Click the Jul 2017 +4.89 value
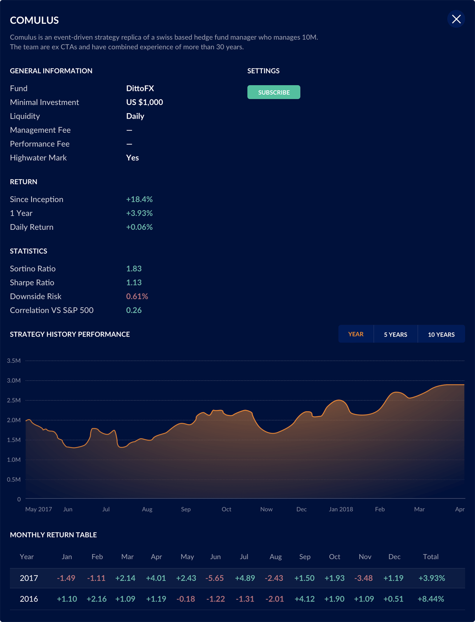Image resolution: width=475 pixels, height=622 pixels. (x=245, y=578)
